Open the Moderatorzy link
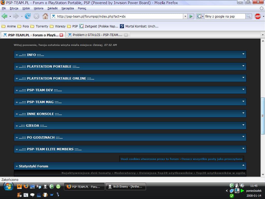This screenshot has height=199, width=265. (125, 173)
